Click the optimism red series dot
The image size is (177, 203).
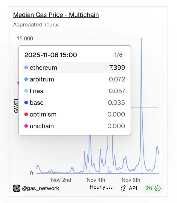(x=26, y=114)
